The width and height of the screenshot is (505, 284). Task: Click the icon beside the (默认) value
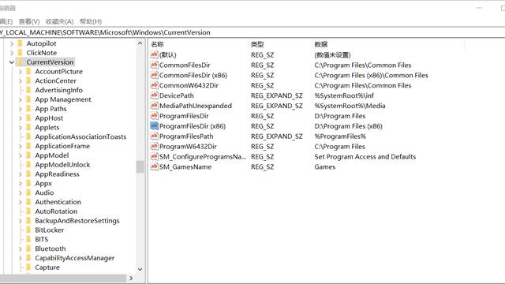click(155, 54)
